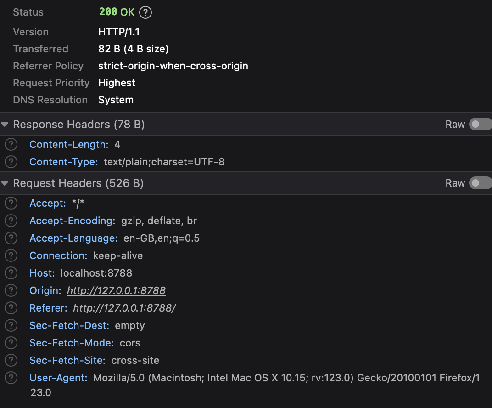Click the Sec-Fetch-Dest header name
This screenshot has width=492, height=408.
click(x=69, y=326)
